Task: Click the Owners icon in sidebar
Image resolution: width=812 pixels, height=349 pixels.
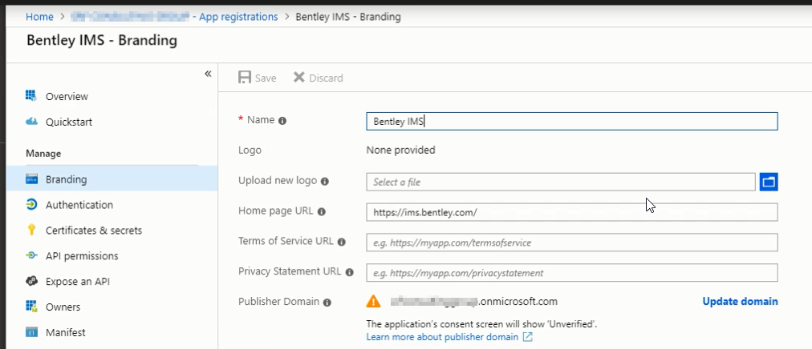Action: (32, 307)
